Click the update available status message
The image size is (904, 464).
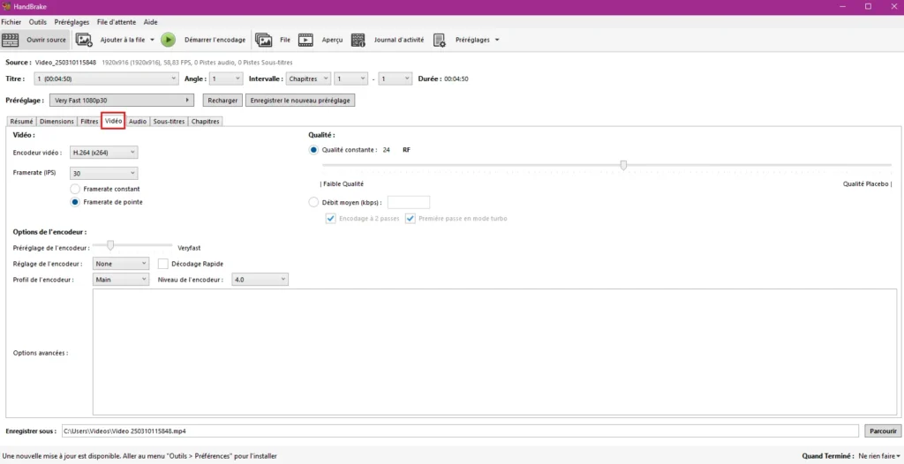[x=139, y=456]
